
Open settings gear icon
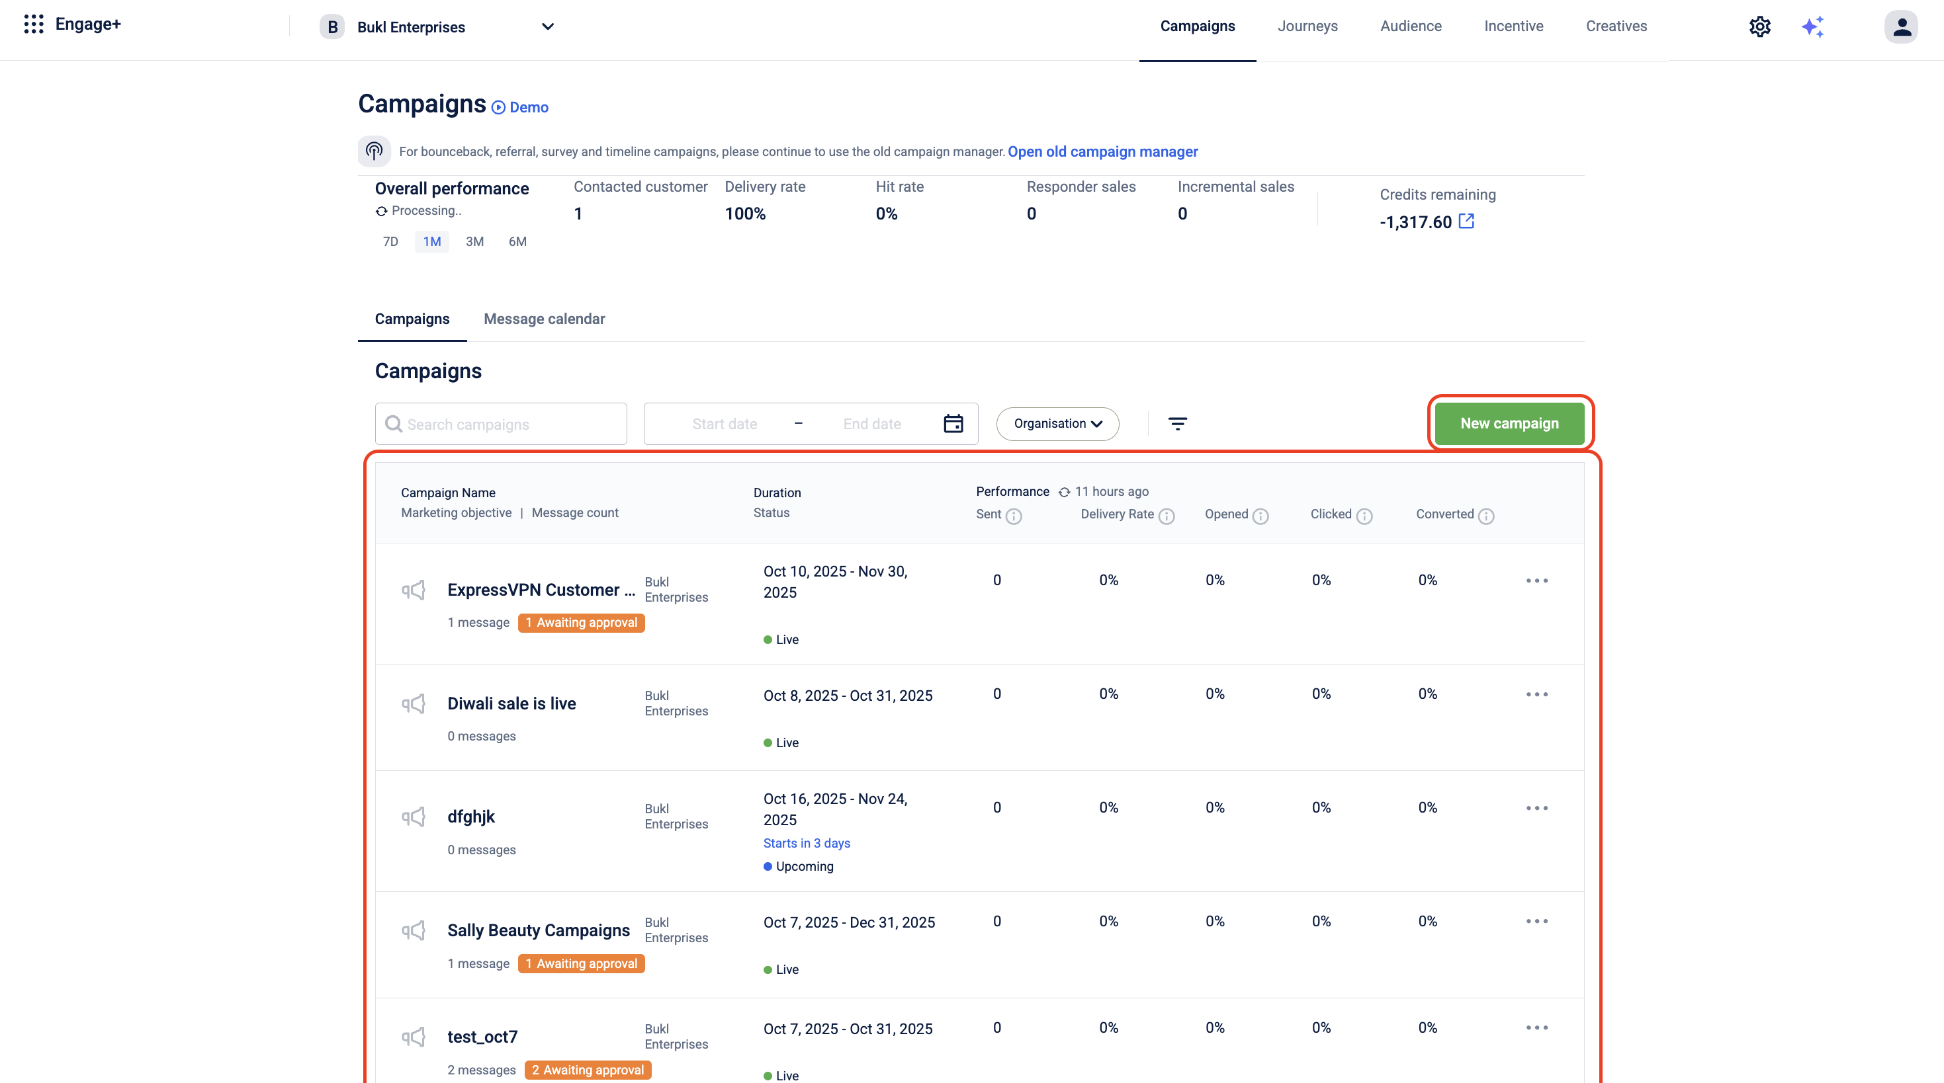[x=1759, y=26]
